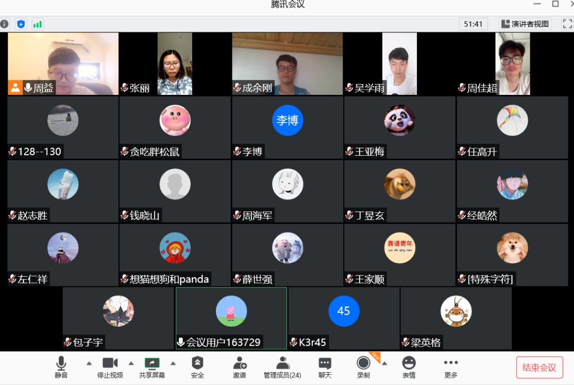Image resolution: width=574 pixels, height=385 pixels.
Task: Toggle the Mute (静音) microphone button
Action: pyautogui.click(x=61, y=367)
